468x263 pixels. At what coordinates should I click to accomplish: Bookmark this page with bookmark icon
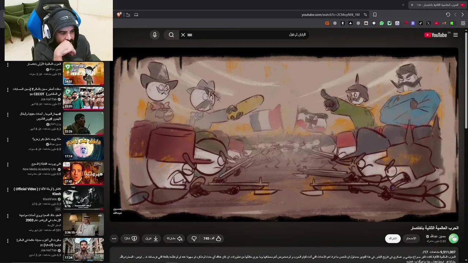point(375,15)
